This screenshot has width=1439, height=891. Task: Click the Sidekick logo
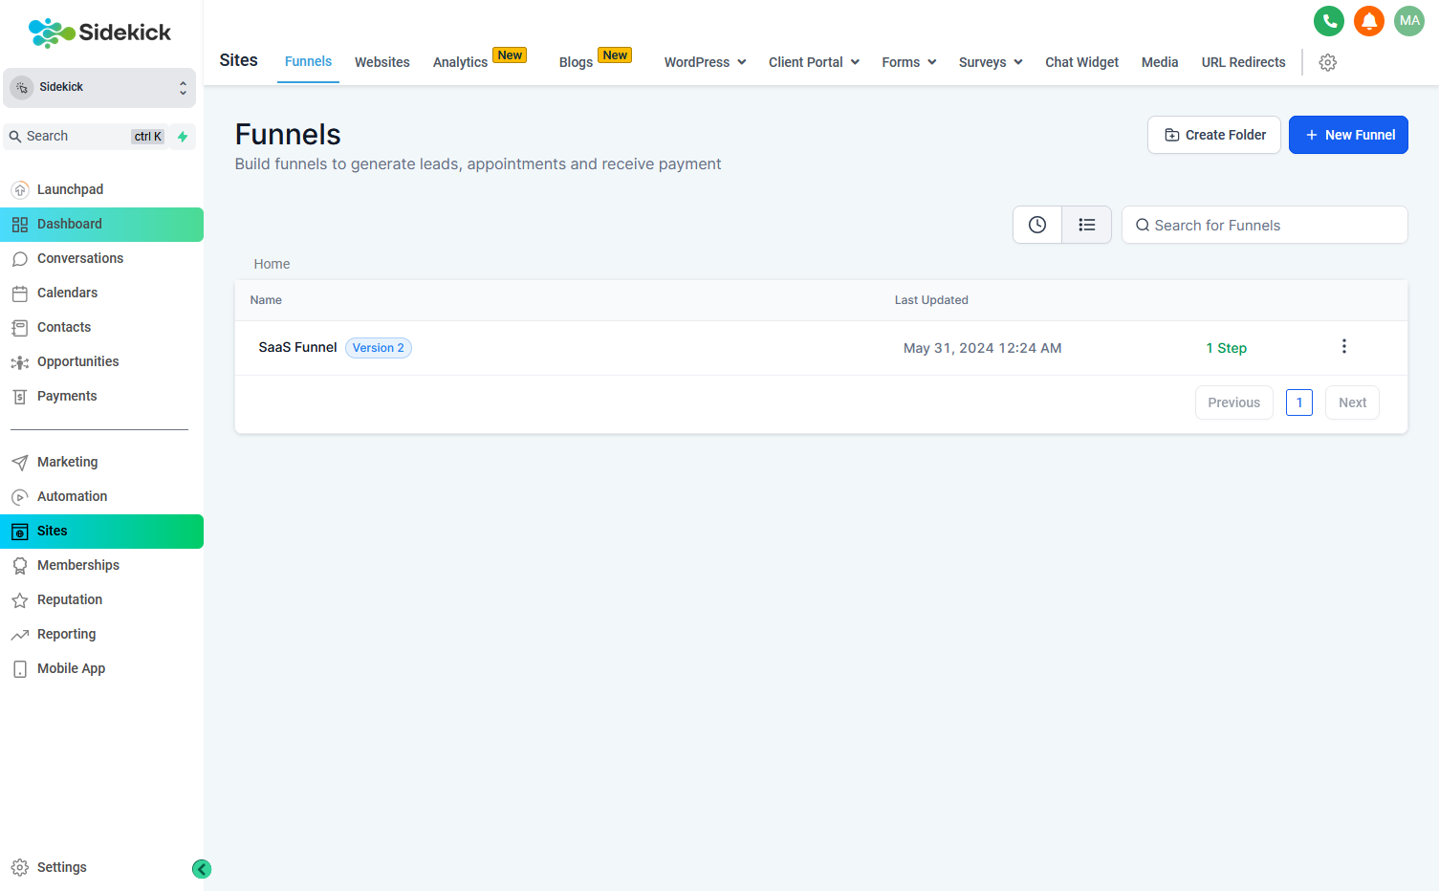(x=99, y=33)
